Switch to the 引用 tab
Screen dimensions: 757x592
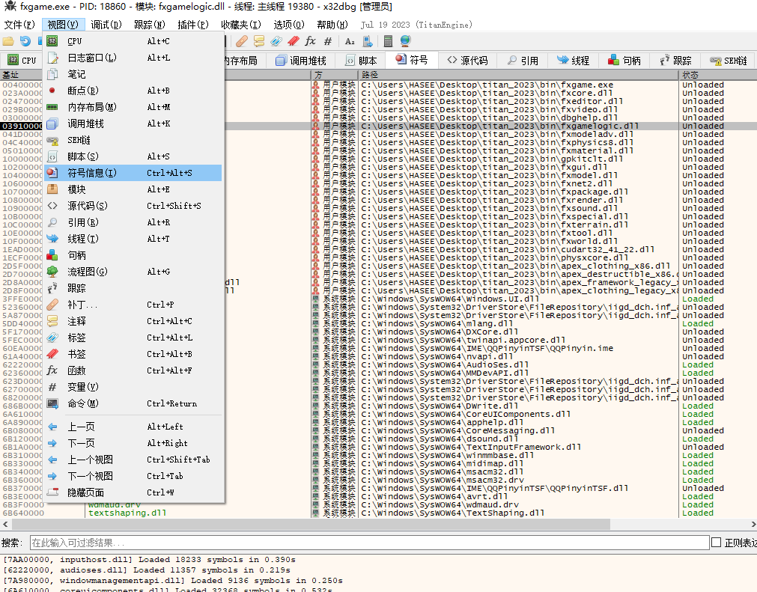pos(523,61)
